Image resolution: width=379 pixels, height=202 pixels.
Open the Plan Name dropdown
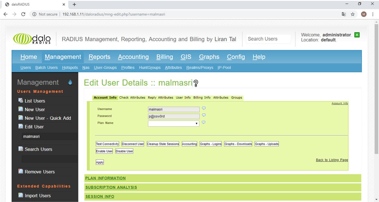(x=173, y=123)
